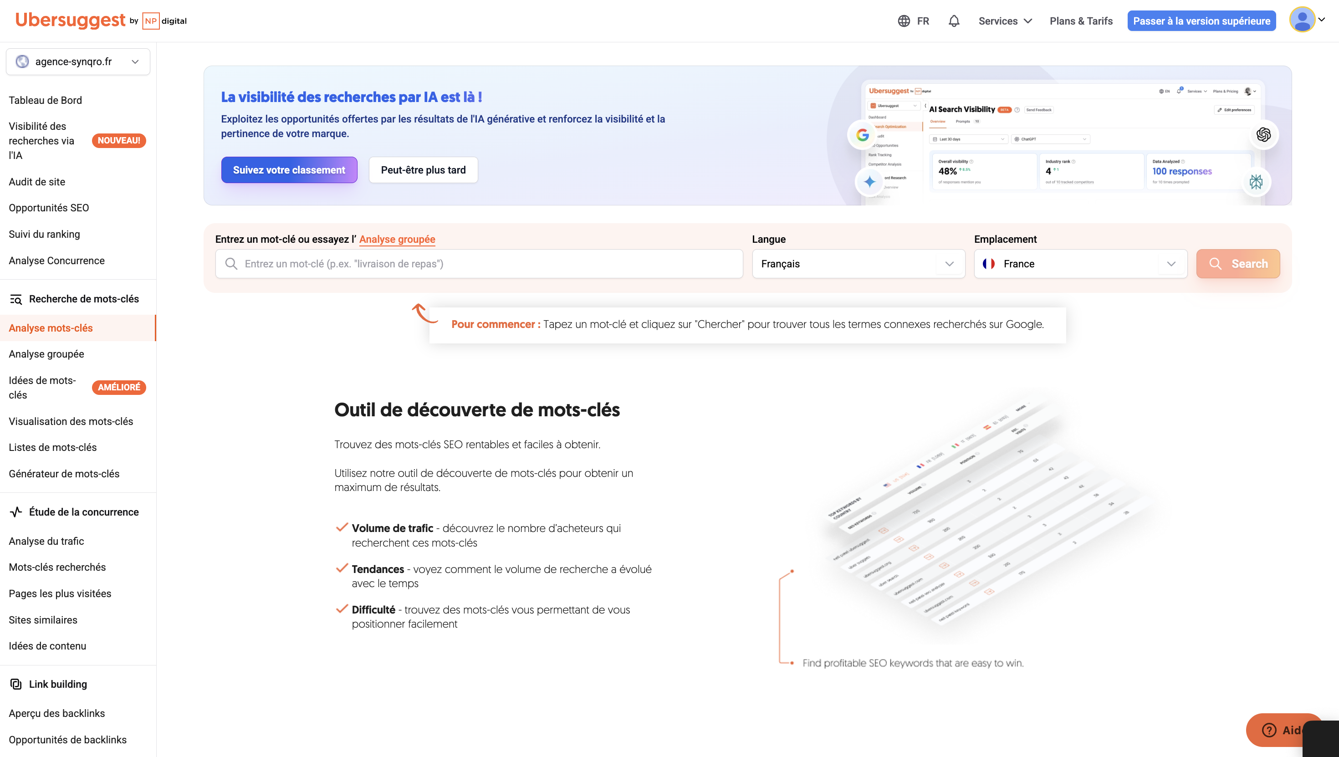1339x757 pixels.
Task: Focus the keyword input field
Action: (479, 264)
